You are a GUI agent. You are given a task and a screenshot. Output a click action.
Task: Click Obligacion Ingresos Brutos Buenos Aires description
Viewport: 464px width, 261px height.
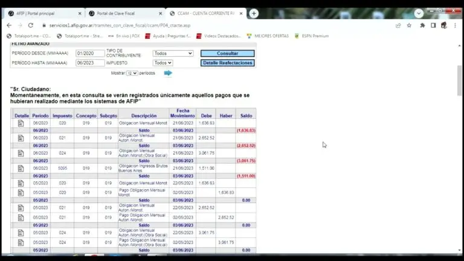(143, 168)
